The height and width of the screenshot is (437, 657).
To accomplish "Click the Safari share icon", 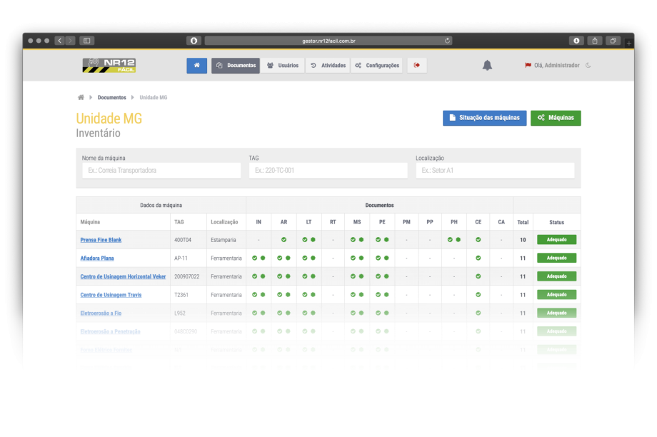I will (594, 41).
